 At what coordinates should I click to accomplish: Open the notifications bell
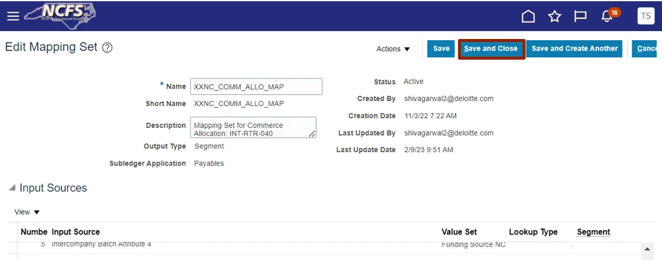coord(607,16)
